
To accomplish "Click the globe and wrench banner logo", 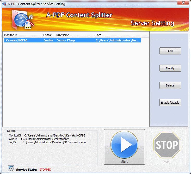I will point(23,20).
